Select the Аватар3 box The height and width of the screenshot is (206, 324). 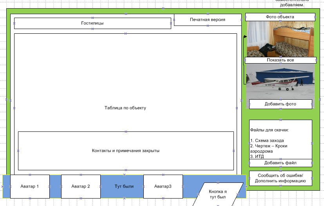tap(163, 186)
